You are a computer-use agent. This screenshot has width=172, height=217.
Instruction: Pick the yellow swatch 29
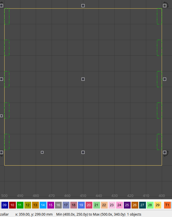[x=158, y=205]
